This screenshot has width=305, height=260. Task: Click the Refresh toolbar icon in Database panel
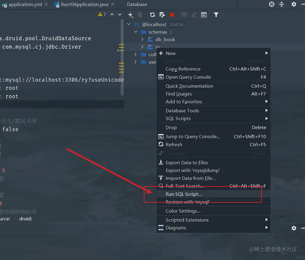[152, 15]
